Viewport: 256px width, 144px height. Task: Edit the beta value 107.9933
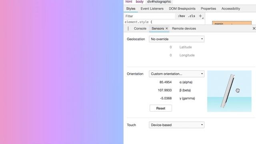[x=165, y=90]
